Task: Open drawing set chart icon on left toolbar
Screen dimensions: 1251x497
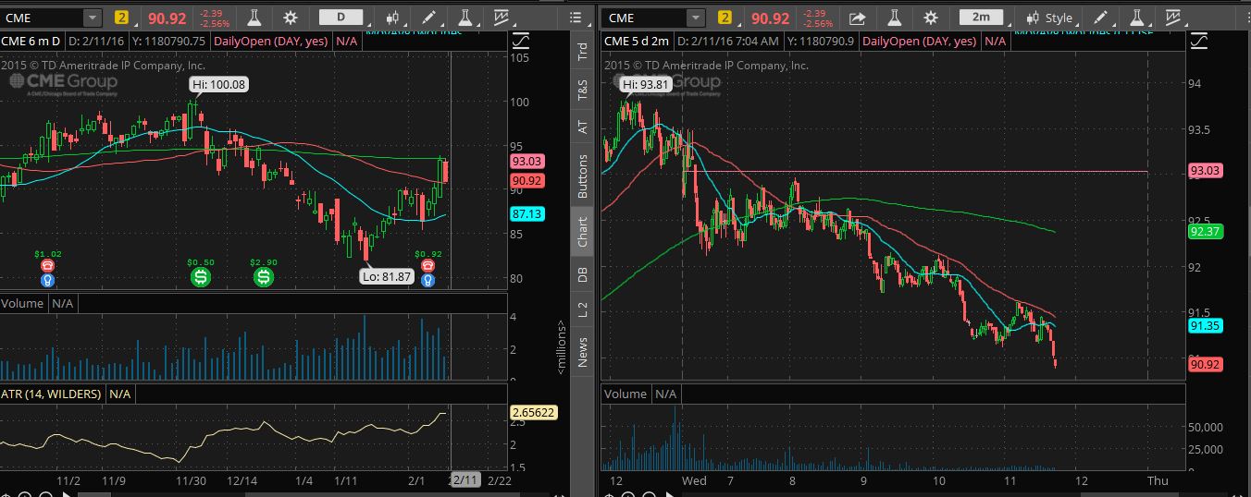Action: coord(502,18)
